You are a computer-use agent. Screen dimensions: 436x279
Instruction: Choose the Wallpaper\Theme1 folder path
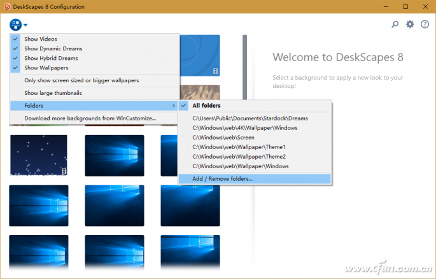[x=255, y=147]
